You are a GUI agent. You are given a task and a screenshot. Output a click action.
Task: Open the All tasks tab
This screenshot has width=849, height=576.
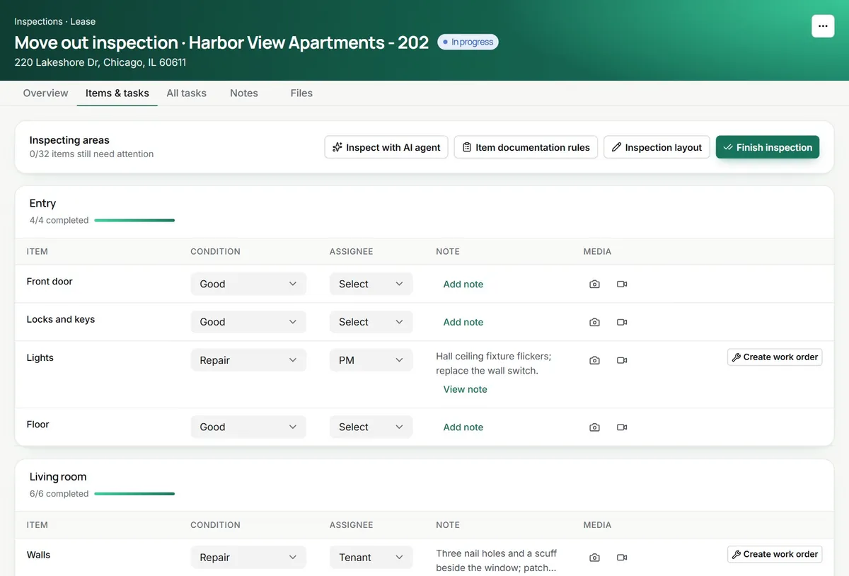[187, 93]
